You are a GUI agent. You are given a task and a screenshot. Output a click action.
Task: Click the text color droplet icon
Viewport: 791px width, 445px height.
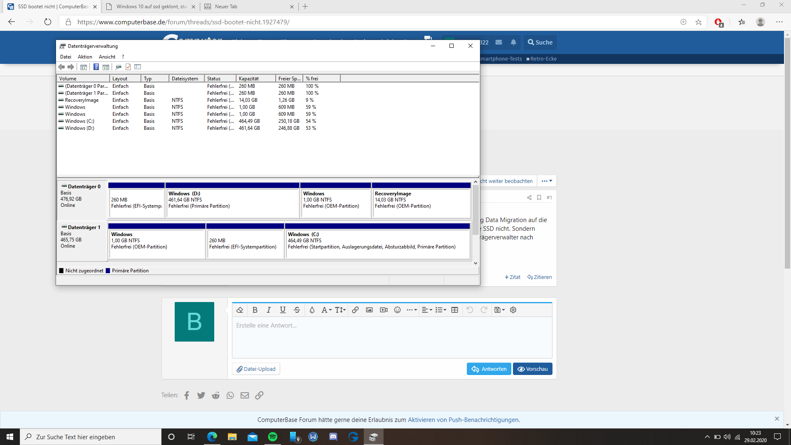tap(312, 310)
